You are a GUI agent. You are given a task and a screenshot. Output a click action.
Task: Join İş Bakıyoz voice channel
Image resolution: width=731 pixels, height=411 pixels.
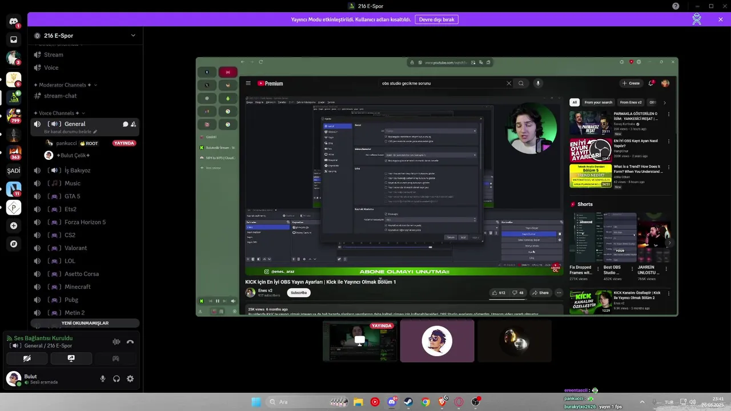click(x=86, y=170)
